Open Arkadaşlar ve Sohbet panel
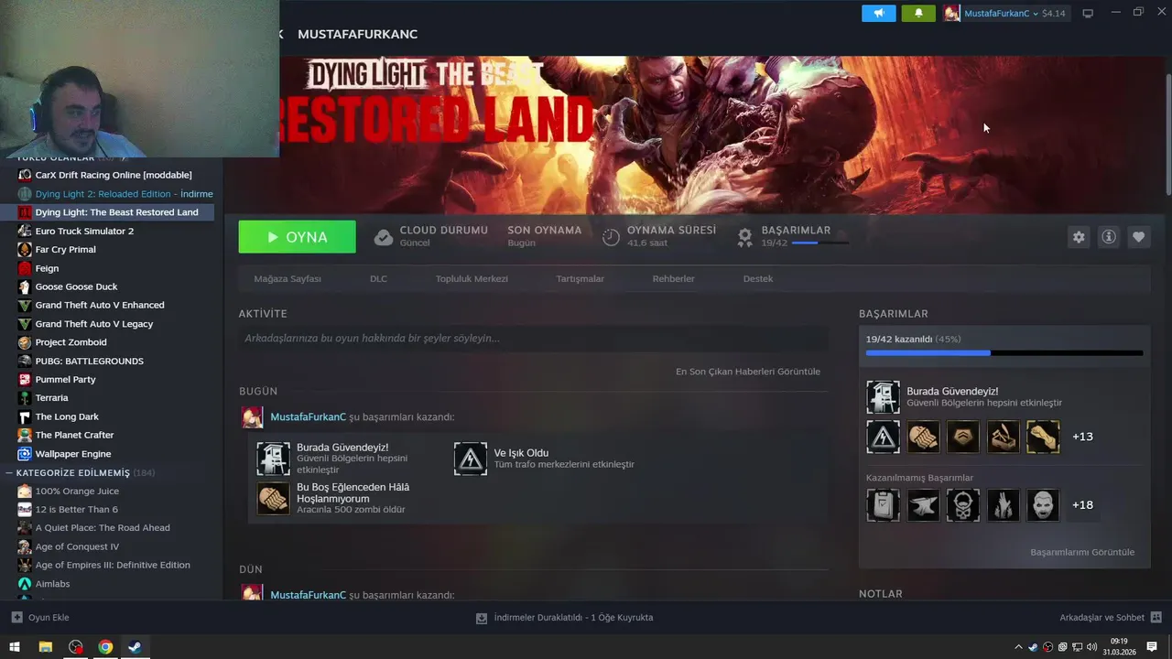The width and height of the screenshot is (1172, 659). (x=1111, y=618)
